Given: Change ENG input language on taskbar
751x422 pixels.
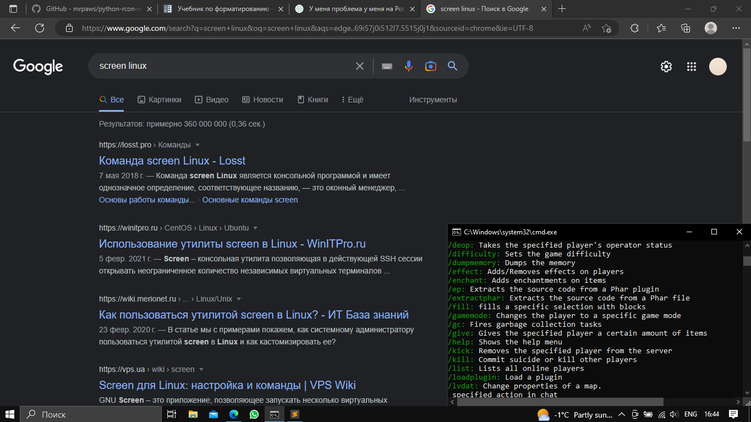Looking at the screenshot, I should tap(690, 414).
